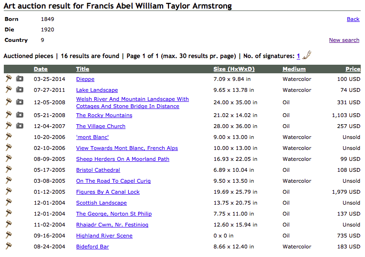Open the Scottish Landscape title link
365x257 pixels.
(x=101, y=203)
